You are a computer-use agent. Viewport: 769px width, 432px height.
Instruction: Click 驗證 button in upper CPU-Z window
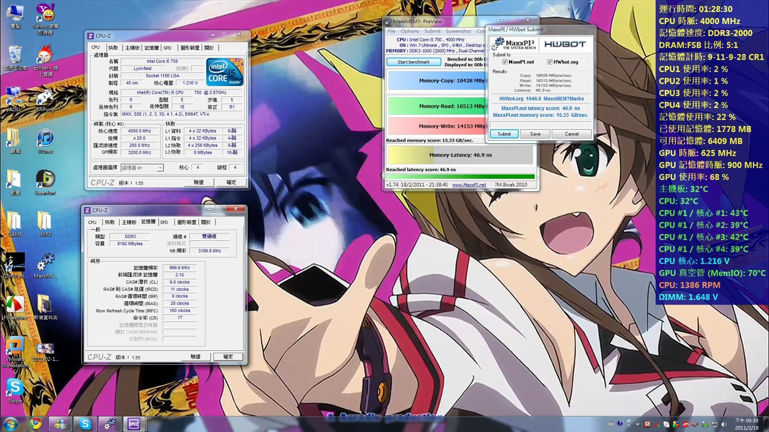198,183
